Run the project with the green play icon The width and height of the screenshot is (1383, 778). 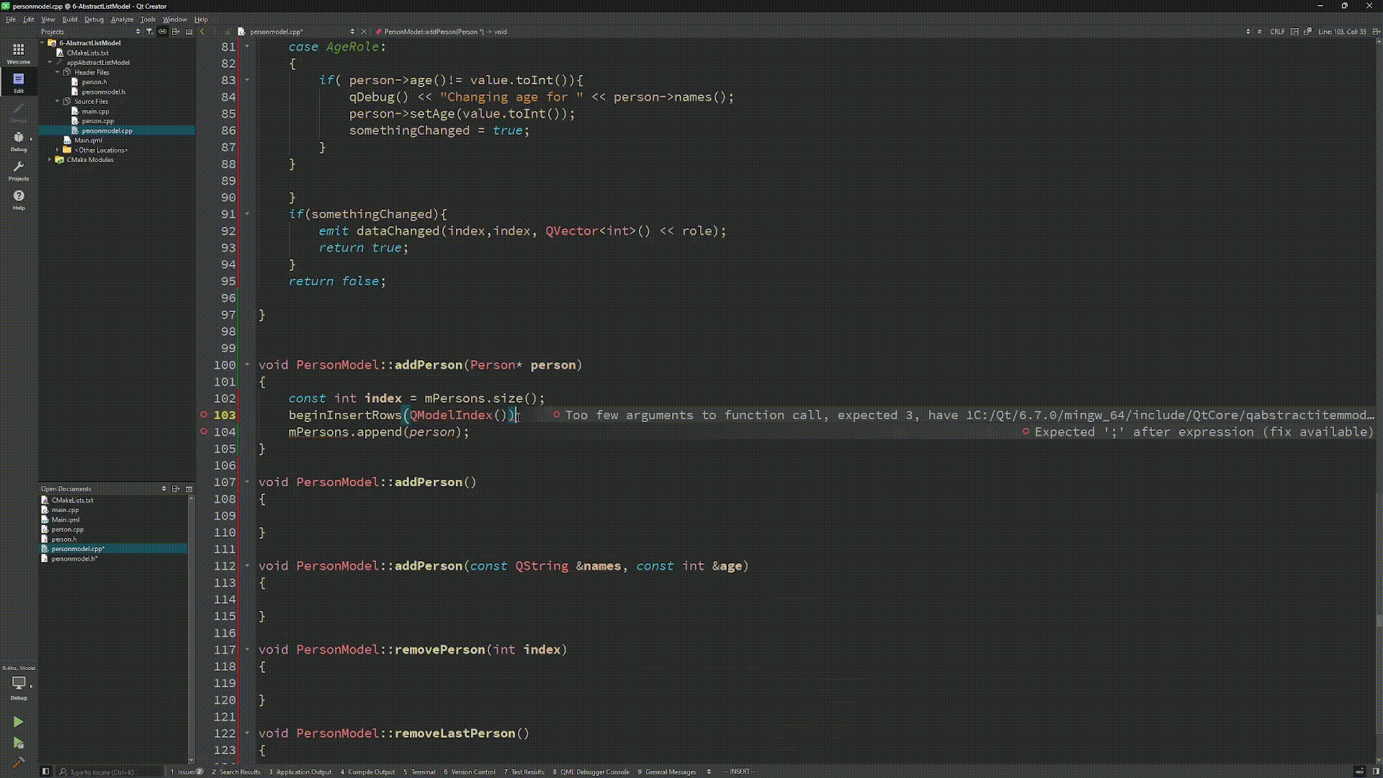[18, 722]
